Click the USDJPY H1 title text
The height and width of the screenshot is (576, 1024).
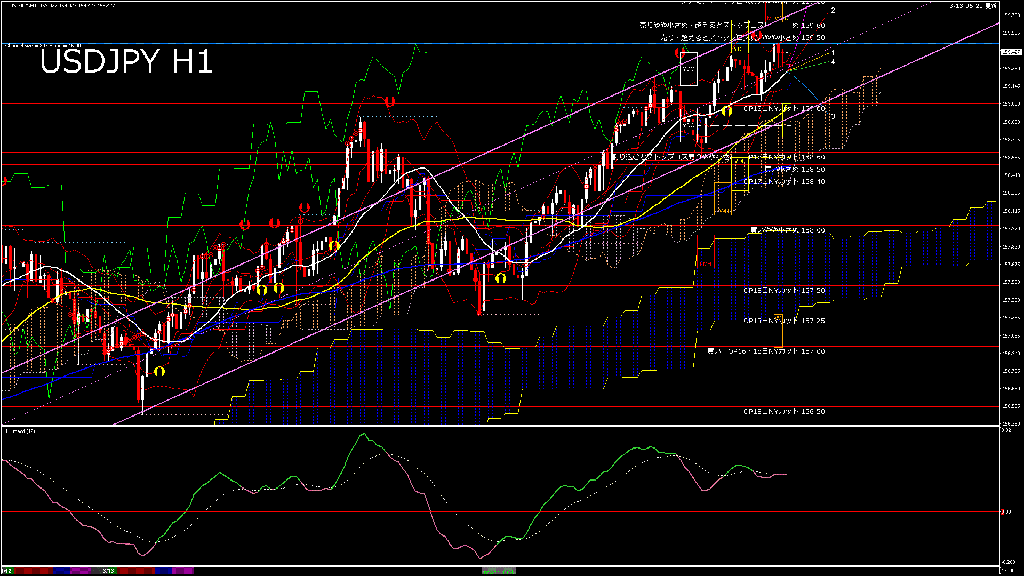pyautogui.click(x=126, y=62)
